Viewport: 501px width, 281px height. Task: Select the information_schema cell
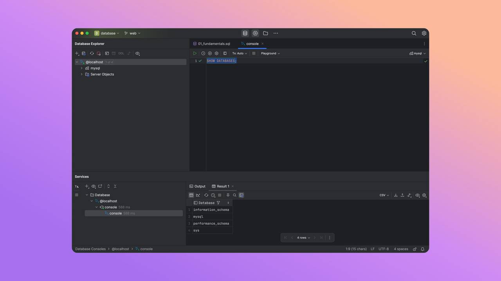click(212, 210)
